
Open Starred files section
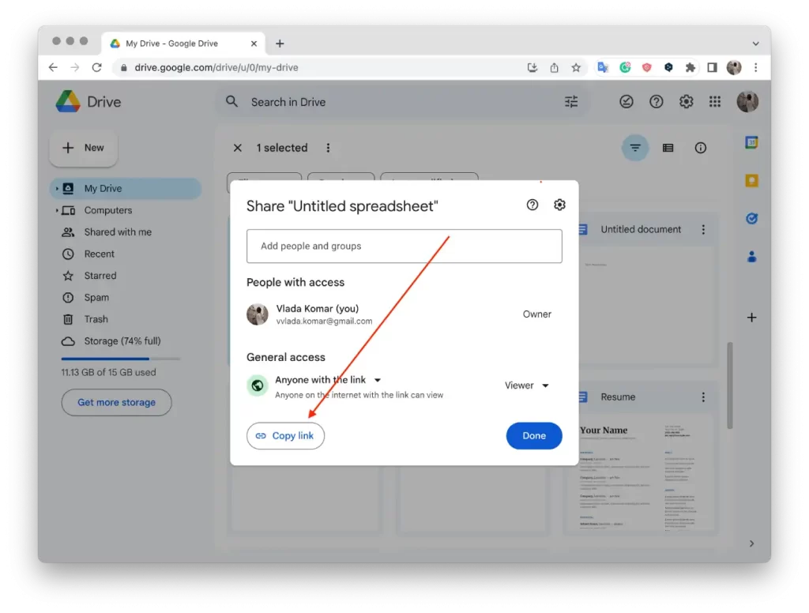point(100,276)
